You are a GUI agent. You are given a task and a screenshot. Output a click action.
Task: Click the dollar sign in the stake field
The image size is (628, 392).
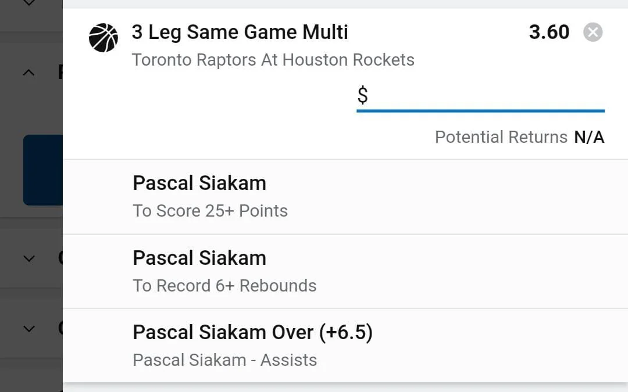tap(362, 96)
